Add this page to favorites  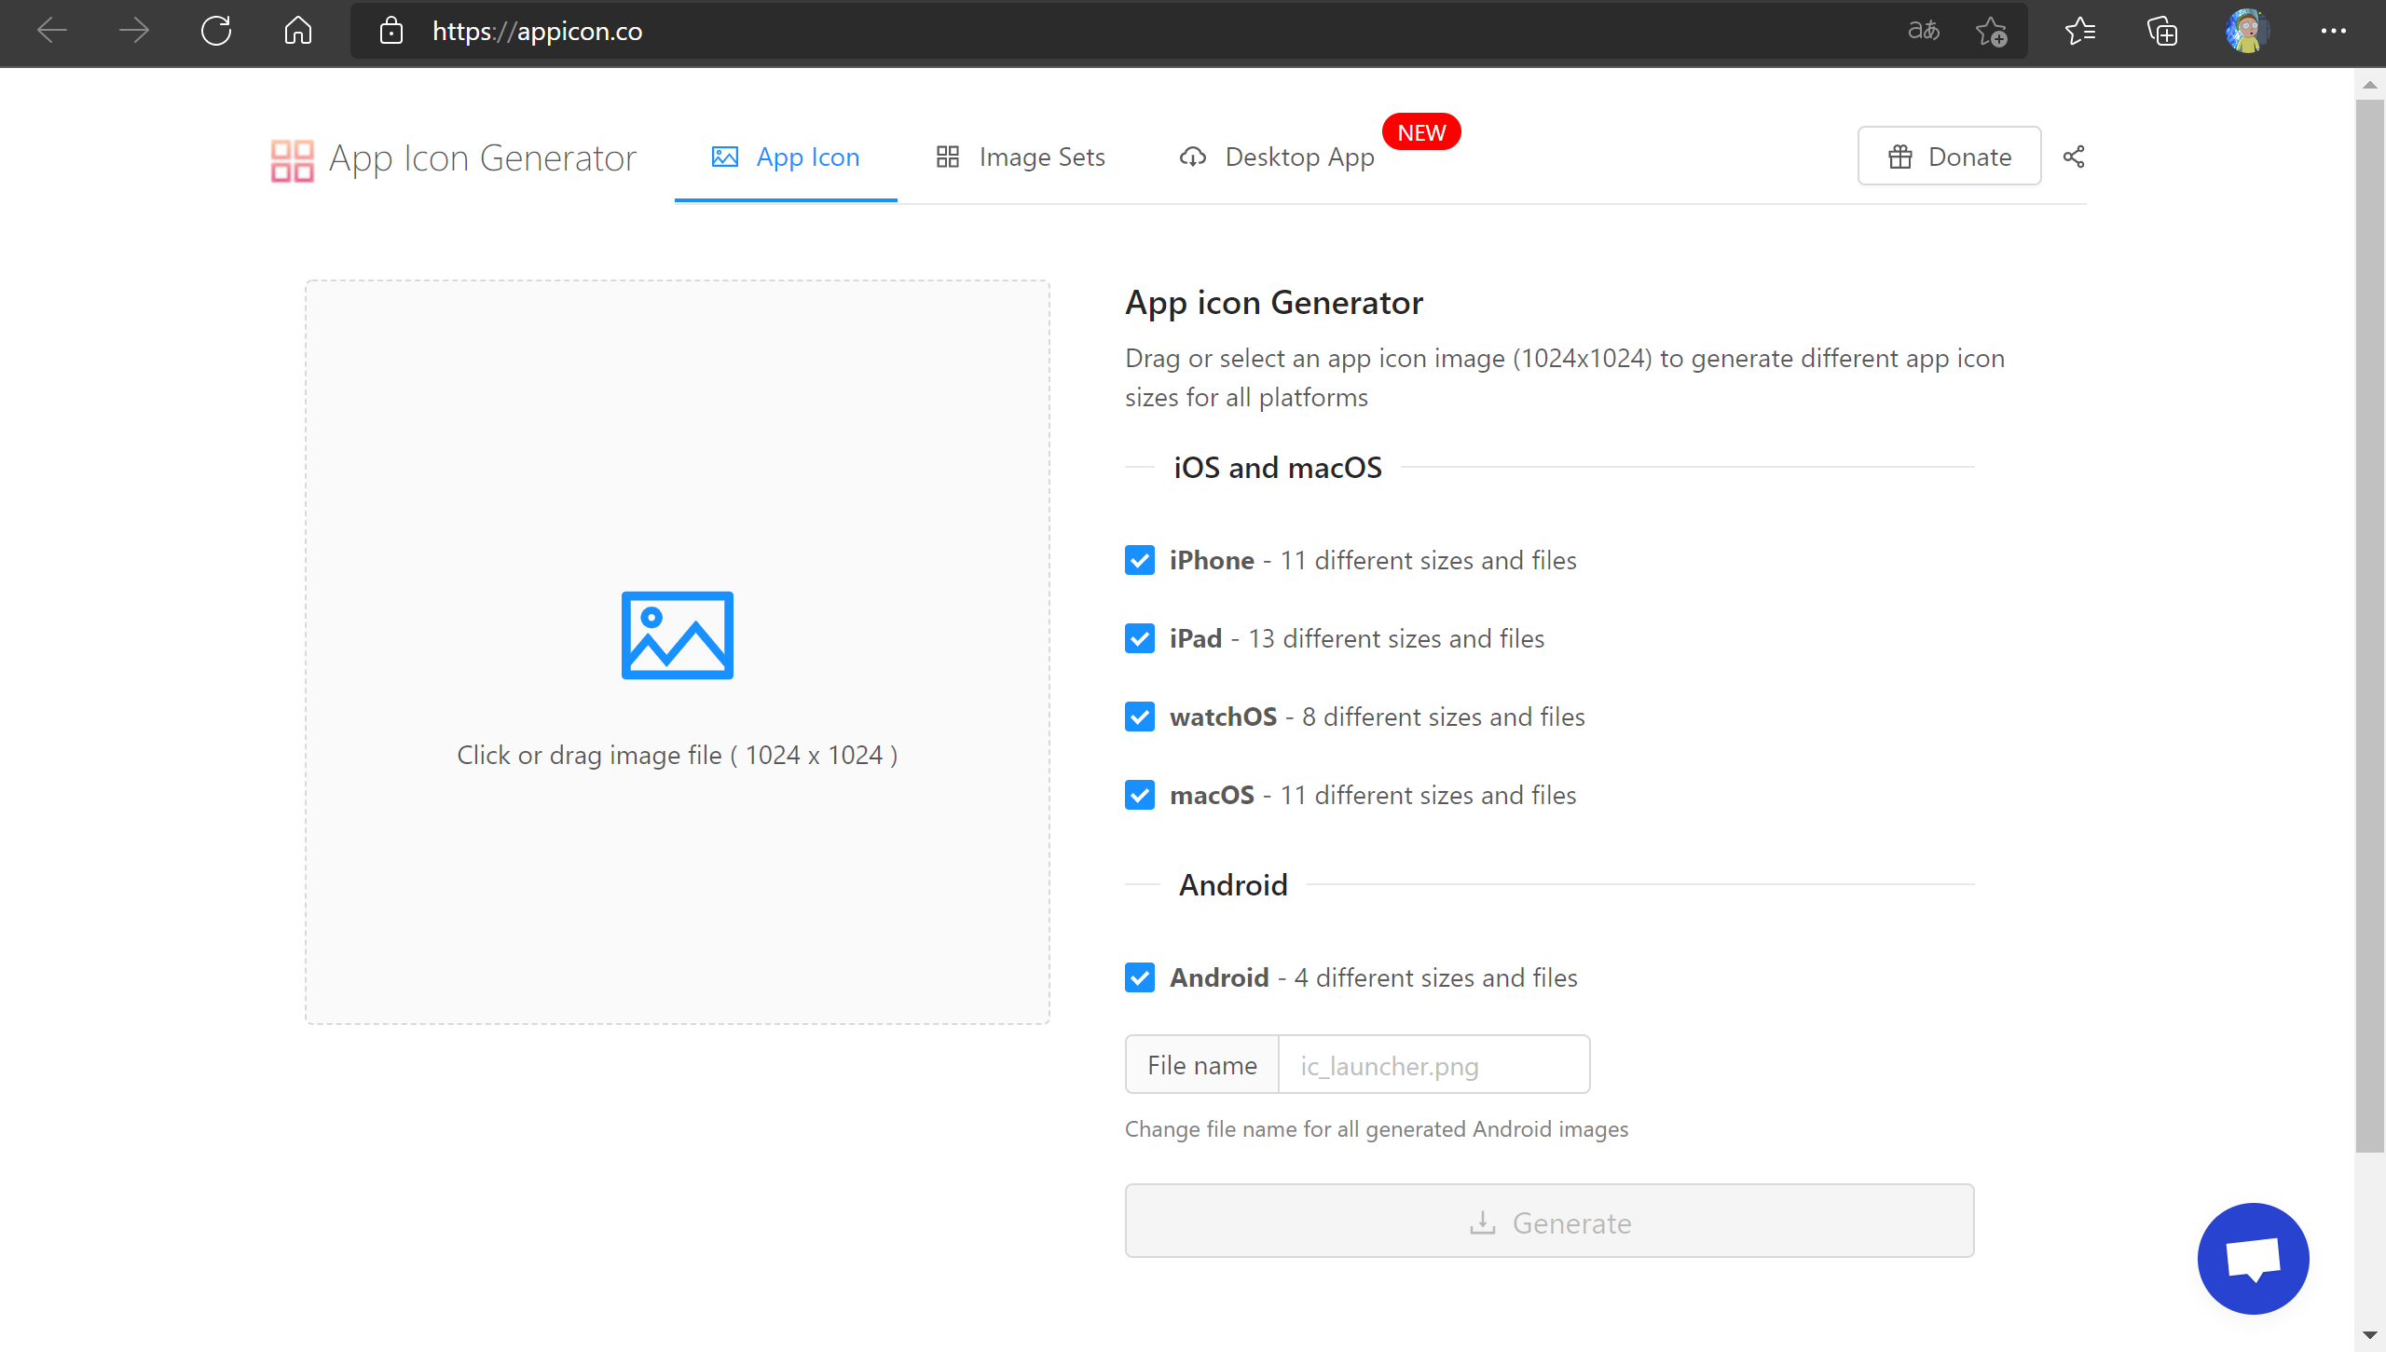pos(1992,31)
